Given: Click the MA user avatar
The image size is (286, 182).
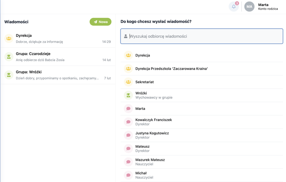Looking at the screenshot, I should tap(249, 7).
